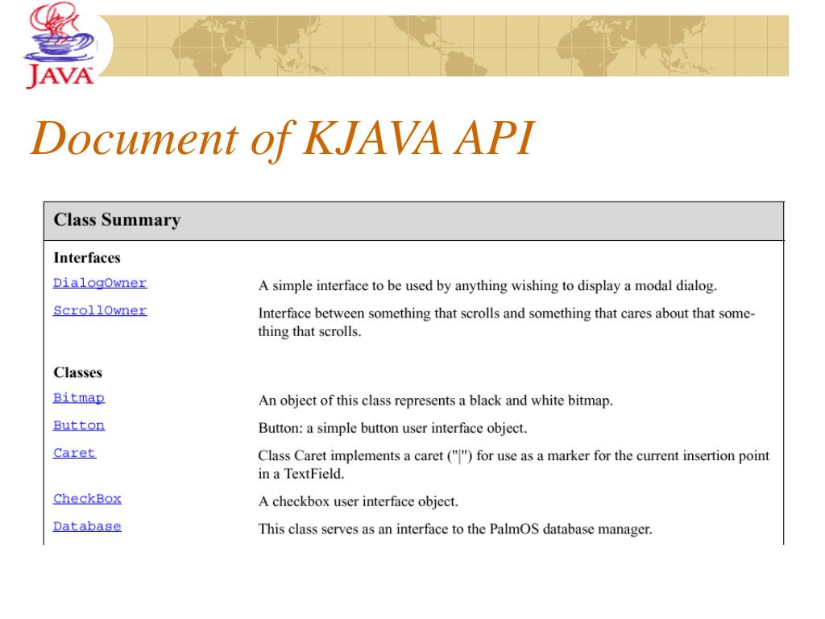
Task: Open the CheckBox class link
Action: pyautogui.click(x=87, y=498)
